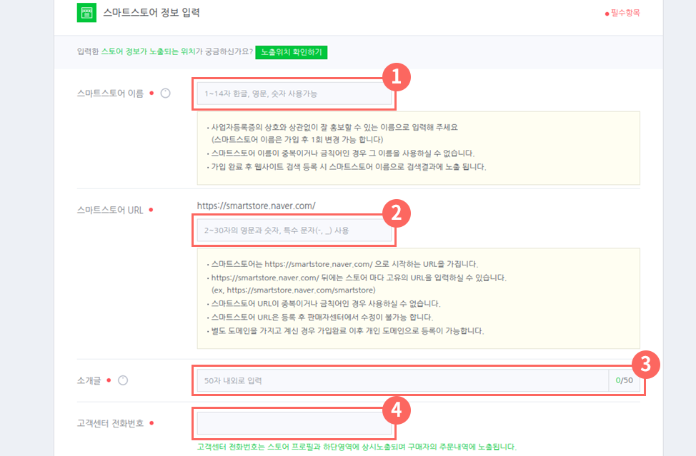Click the 스마트스토어 URL field label
This screenshot has width=696, height=456.
click(x=110, y=210)
